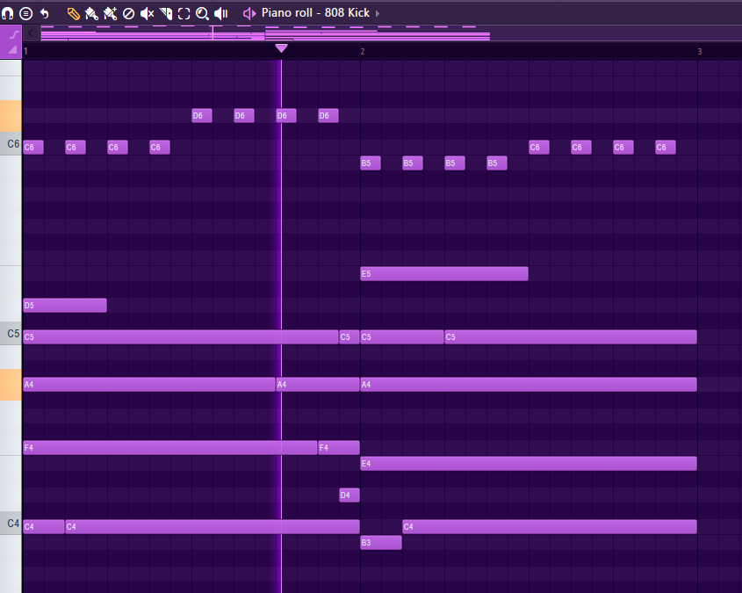Viewport: 742px width, 593px height.
Task: Select the Slice tool icon
Action: click(x=166, y=13)
